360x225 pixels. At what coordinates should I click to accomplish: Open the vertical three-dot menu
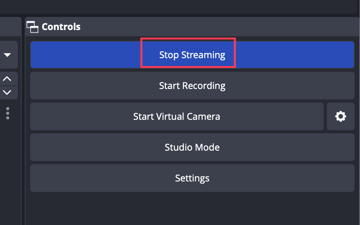8,113
